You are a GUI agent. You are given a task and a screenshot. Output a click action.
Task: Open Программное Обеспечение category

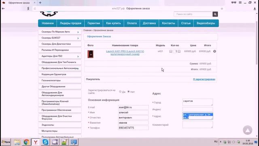(60, 110)
